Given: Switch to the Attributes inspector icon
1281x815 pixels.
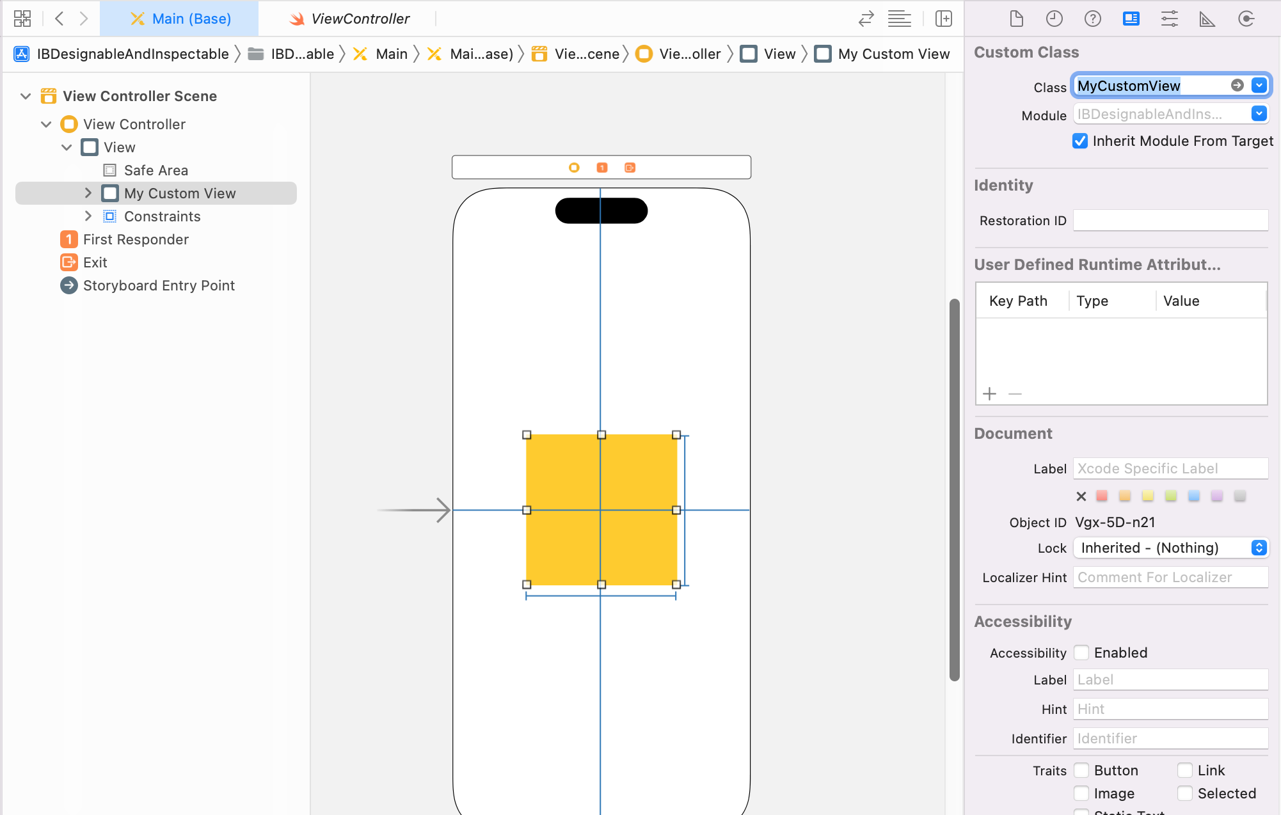Looking at the screenshot, I should (1169, 19).
